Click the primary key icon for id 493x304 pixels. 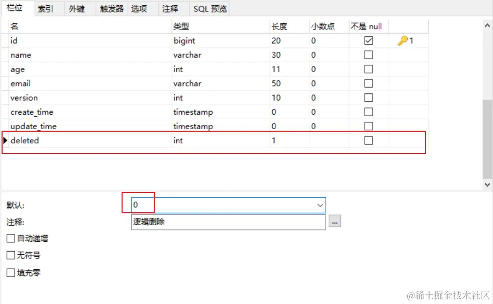pos(403,41)
